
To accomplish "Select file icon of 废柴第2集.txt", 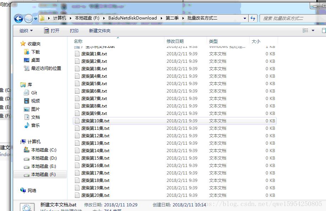I will click(77, 61).
